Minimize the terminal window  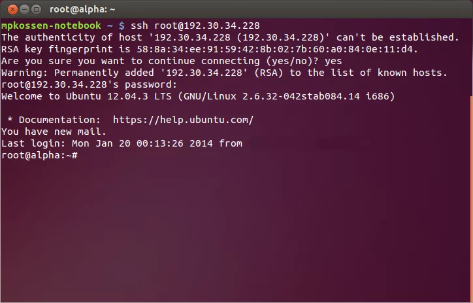(x=24, y=10)
